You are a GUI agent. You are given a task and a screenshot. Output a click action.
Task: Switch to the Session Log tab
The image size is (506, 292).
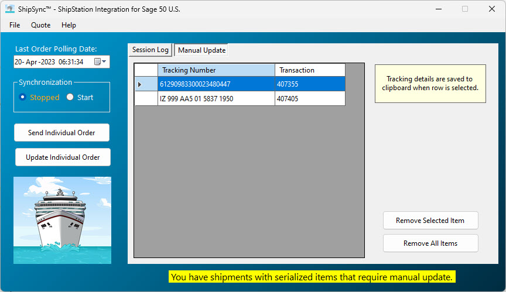coord(151,50)
